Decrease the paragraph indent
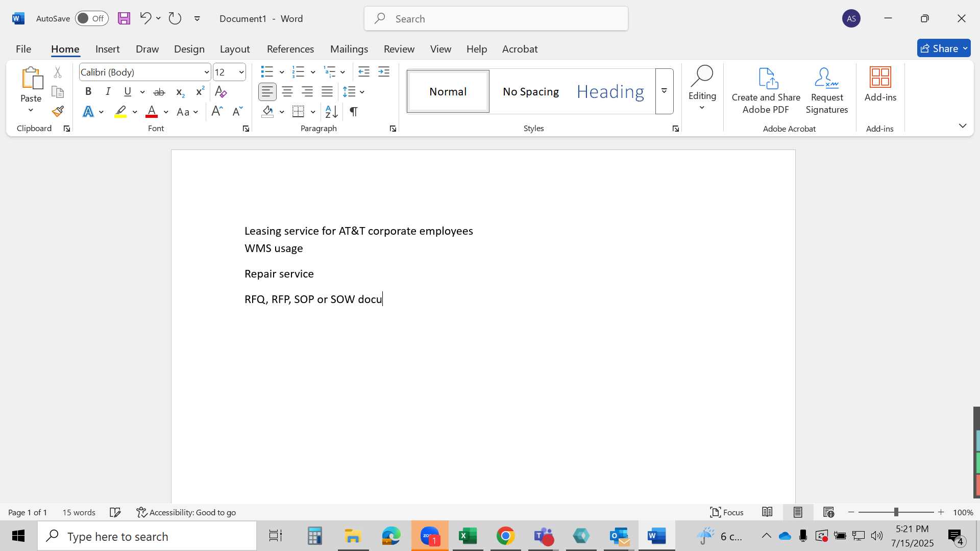 (x=364, y=72)
